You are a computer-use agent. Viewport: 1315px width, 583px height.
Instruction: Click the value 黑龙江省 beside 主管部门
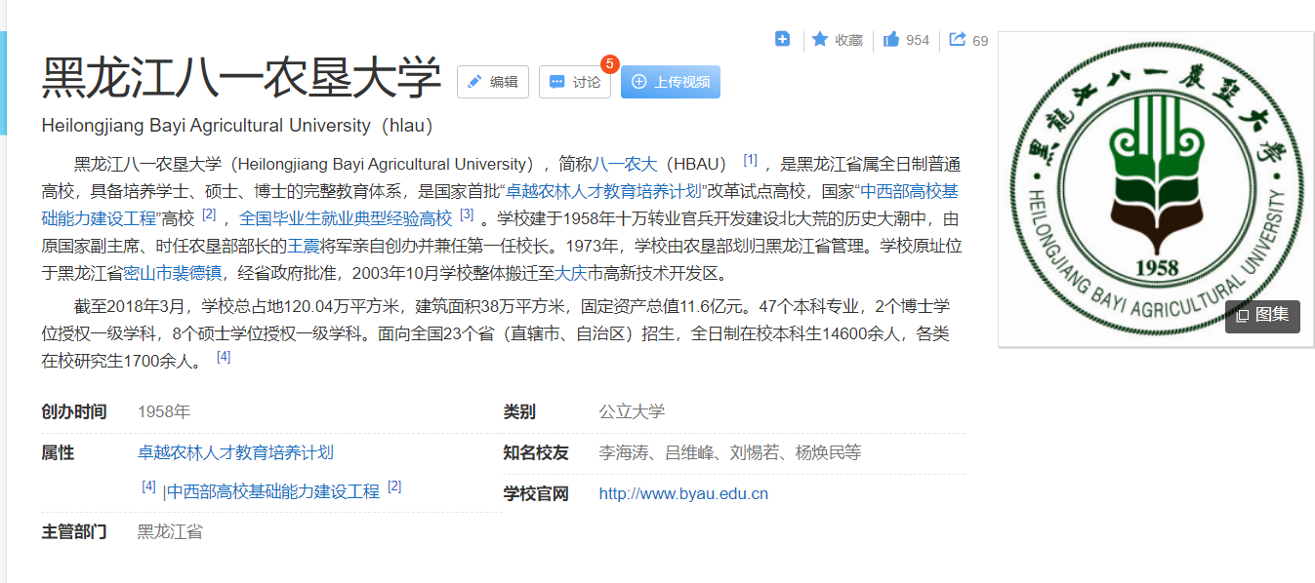(x=170, y=531)
